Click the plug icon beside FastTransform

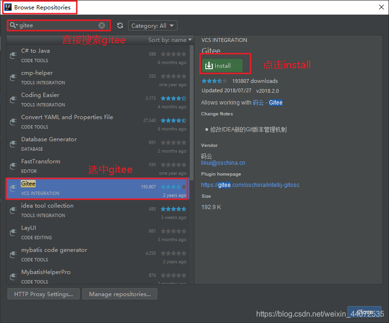click(x=13, y=166)
